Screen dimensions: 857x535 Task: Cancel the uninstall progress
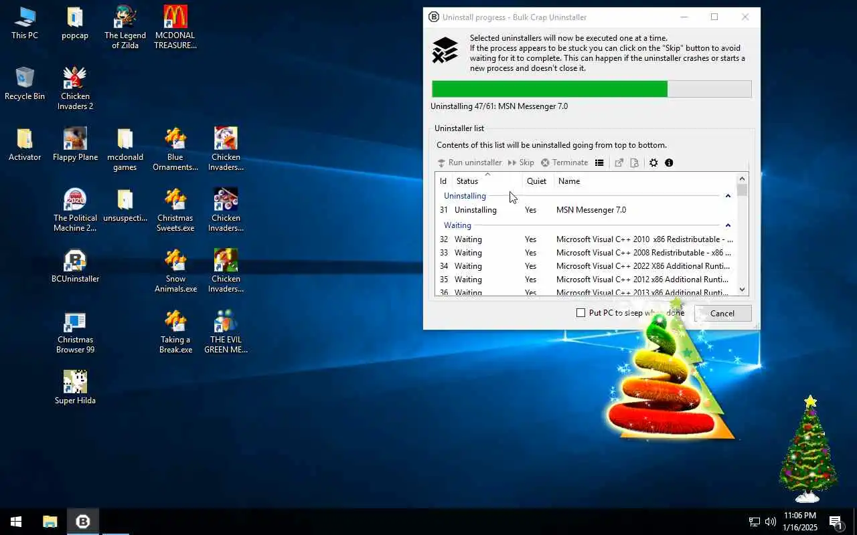point(722,313)
